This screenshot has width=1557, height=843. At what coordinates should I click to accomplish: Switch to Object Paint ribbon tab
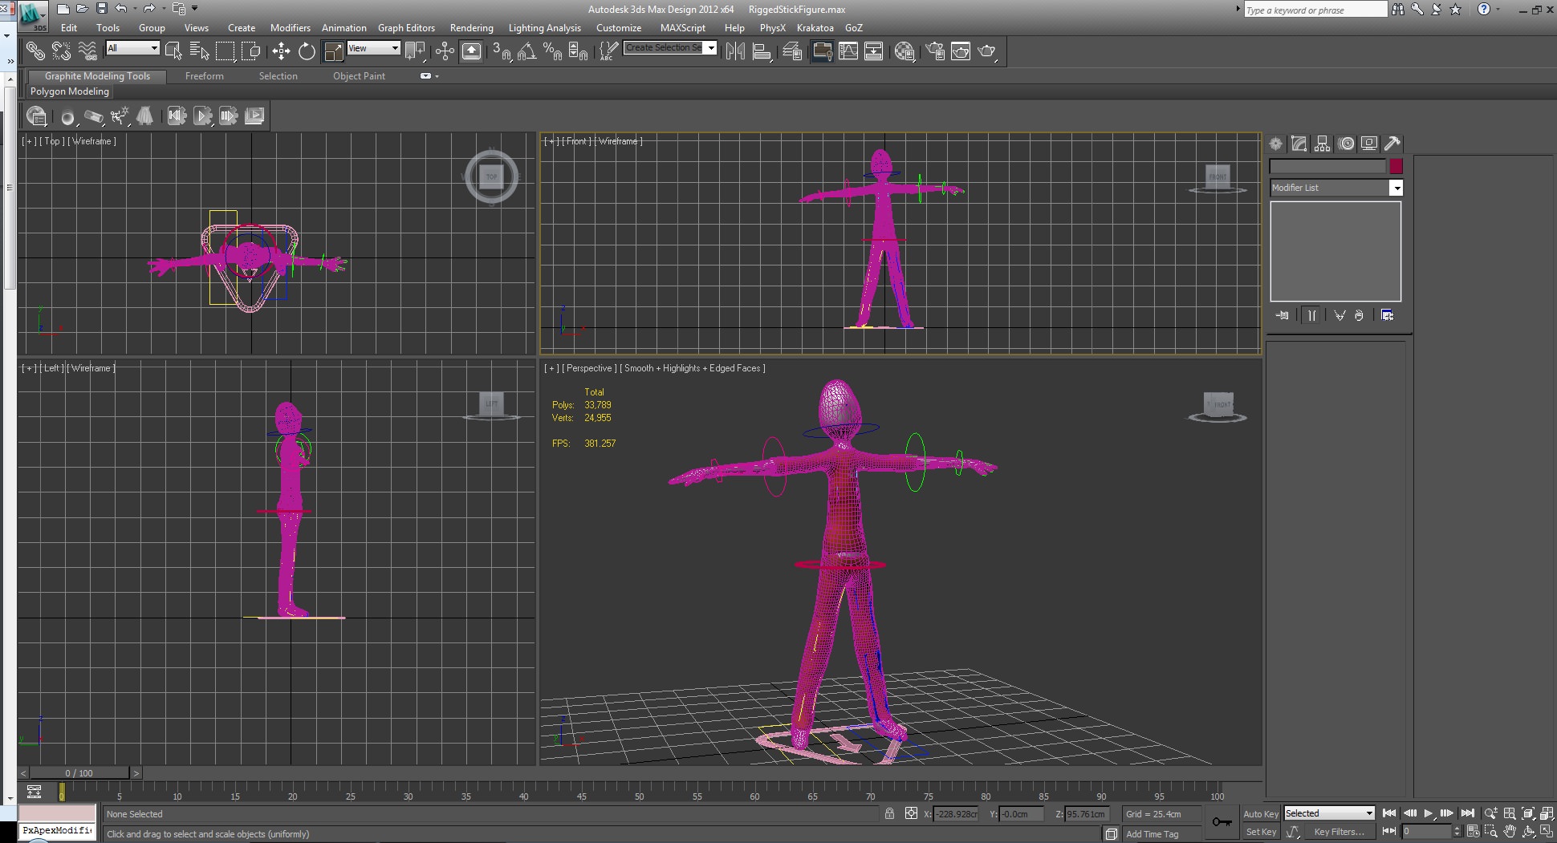[x=359, y=76]
